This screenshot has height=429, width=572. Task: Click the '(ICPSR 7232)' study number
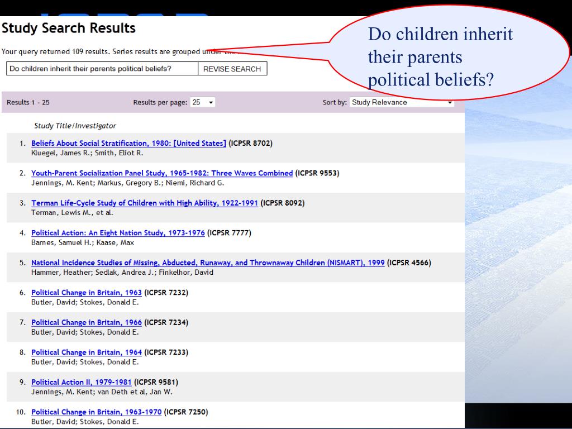166,293
